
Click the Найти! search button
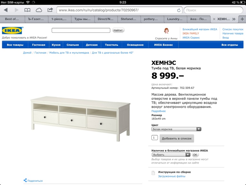118,30
